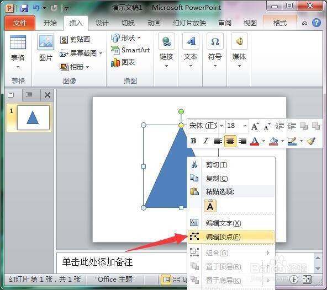Viewport: 327px width, 290px height.
Task: Switch to the 格式 ribbon tab
Action: point(280,23)
